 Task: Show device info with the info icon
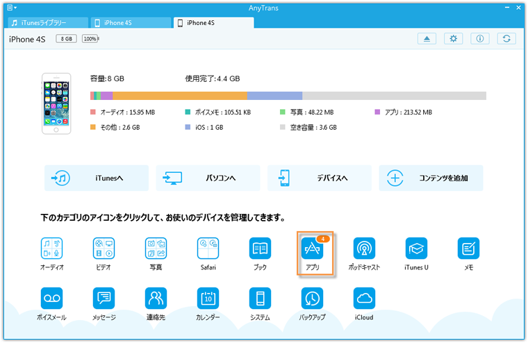point(480,39)
